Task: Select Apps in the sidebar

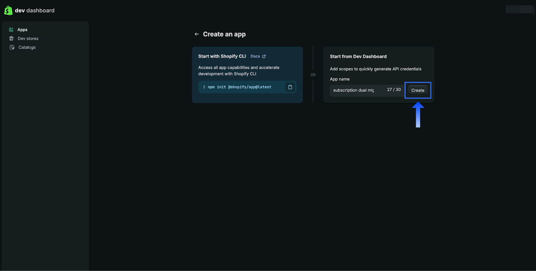Action: [x=22, y=30]
